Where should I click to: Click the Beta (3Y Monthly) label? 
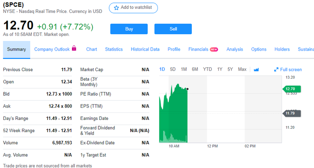coord(89,82)
